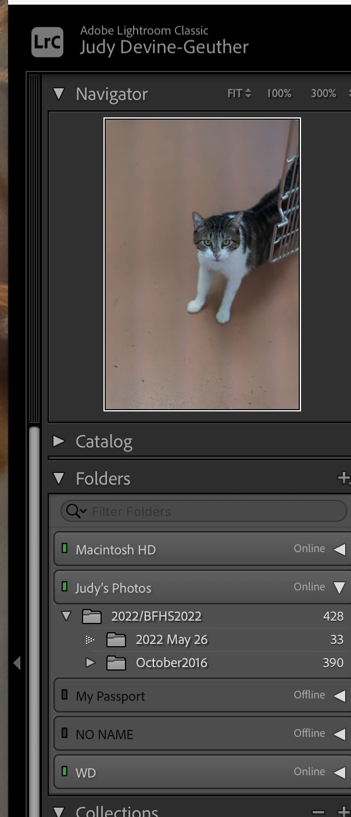Expand the Macintosh HD volume arrow

coord(339,549)
